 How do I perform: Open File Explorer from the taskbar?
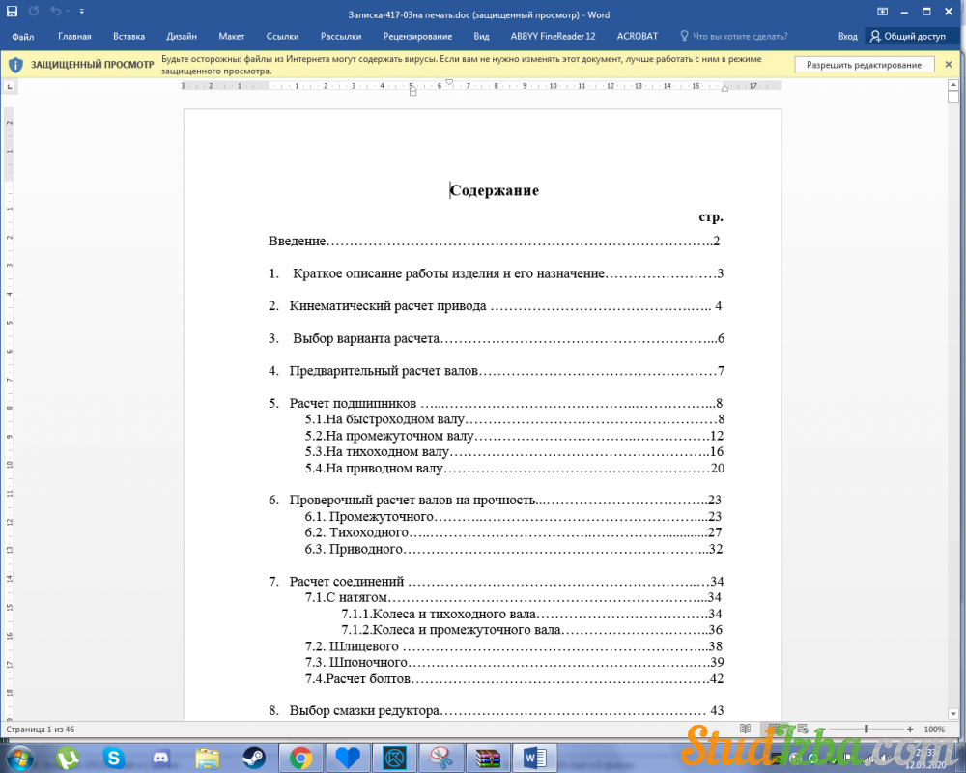coord(208,757)
